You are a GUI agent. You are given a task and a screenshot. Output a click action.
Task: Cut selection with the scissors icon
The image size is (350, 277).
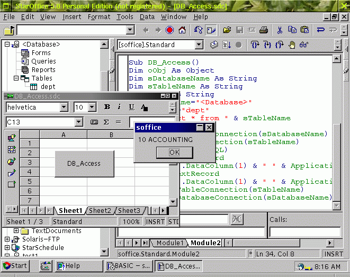[280, 30]
